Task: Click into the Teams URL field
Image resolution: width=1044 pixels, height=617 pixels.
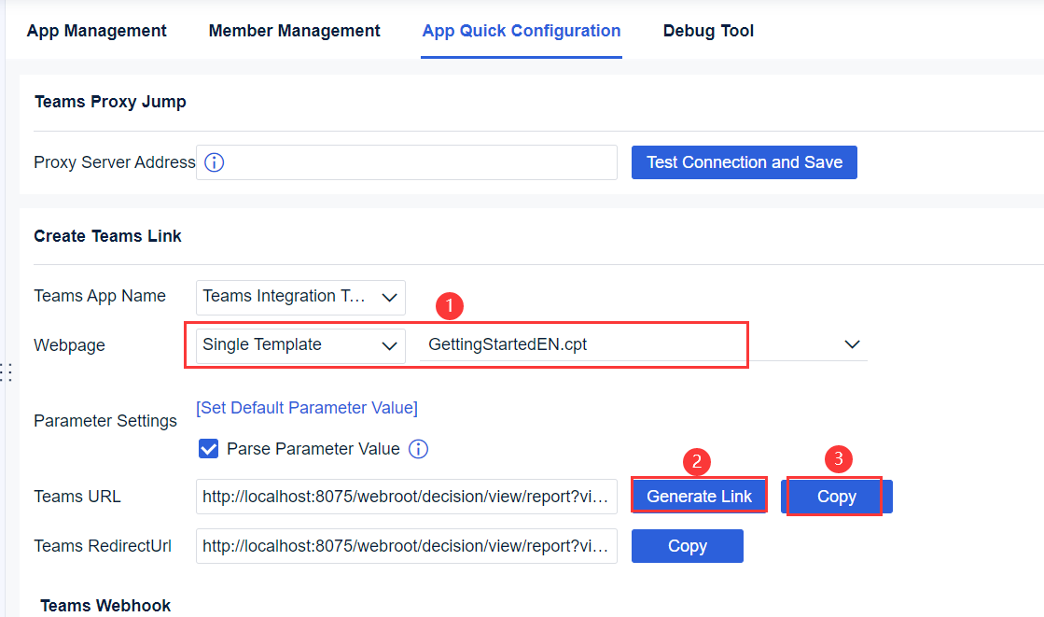Action: 407,497
